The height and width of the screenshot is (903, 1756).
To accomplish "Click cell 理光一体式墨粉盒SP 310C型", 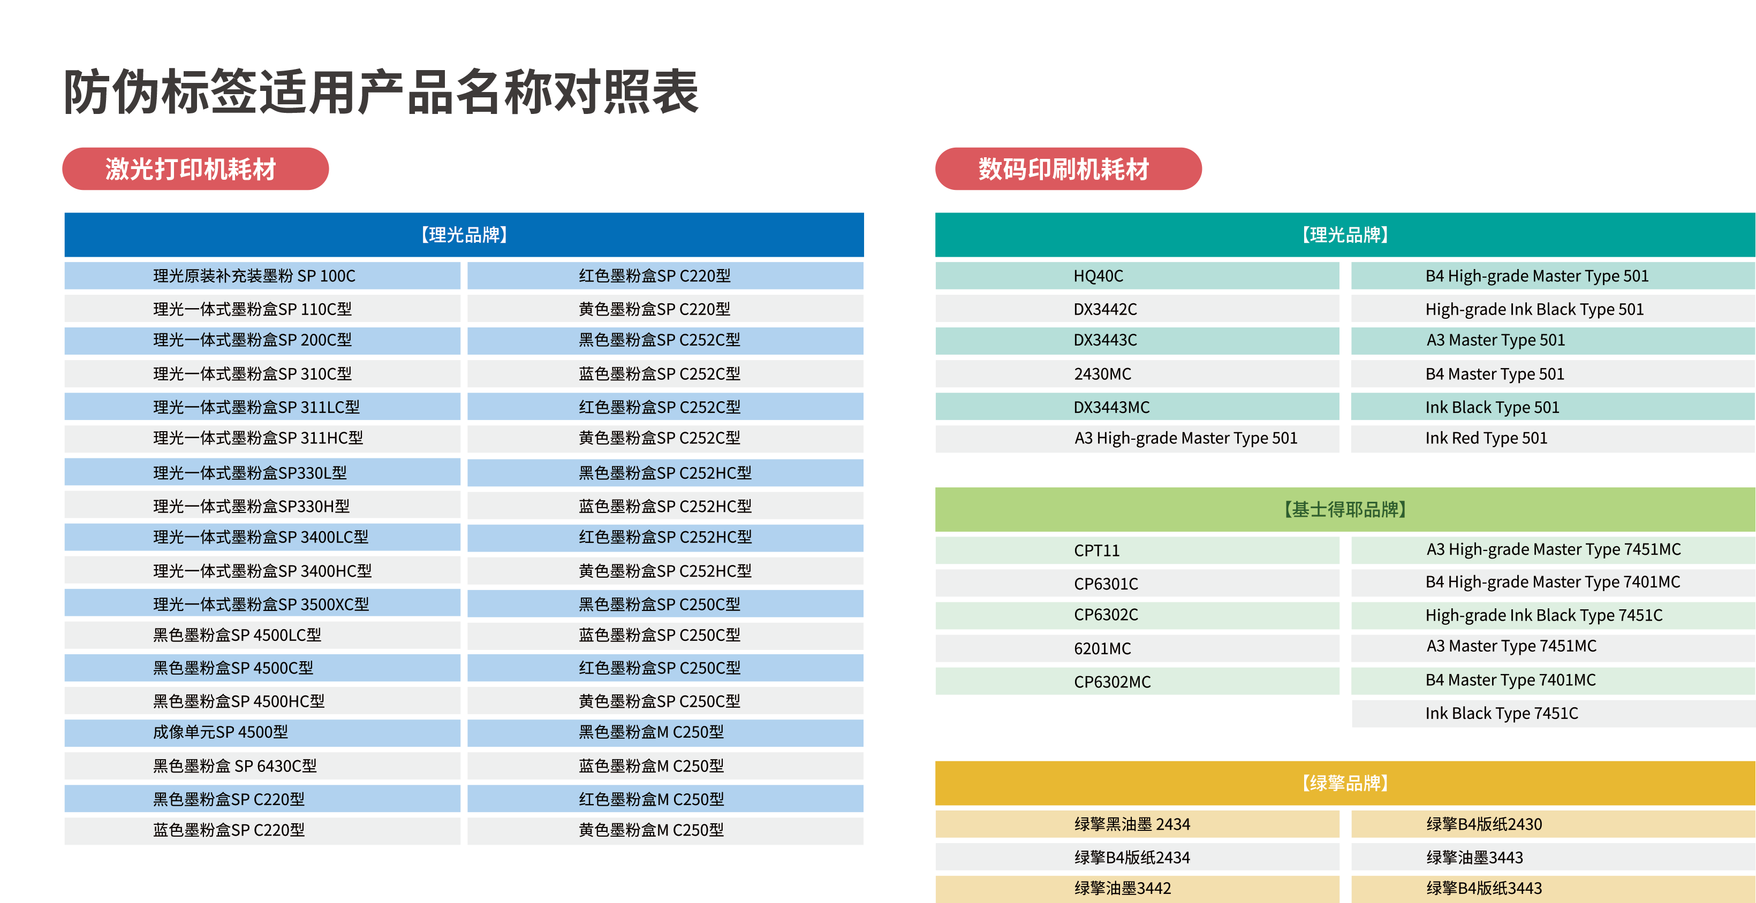I will 262,374.
